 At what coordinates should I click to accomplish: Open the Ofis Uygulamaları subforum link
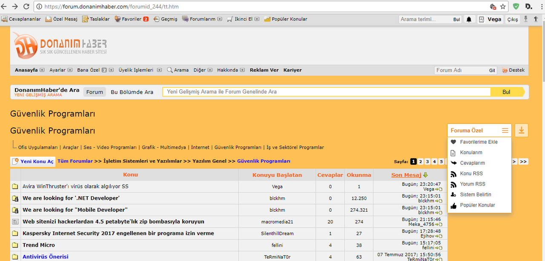pos(38,147)
